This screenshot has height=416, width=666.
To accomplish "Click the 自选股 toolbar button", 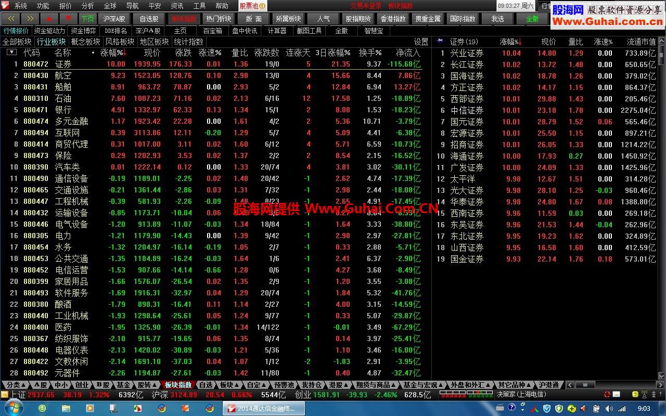I will [x=149, y=18].
